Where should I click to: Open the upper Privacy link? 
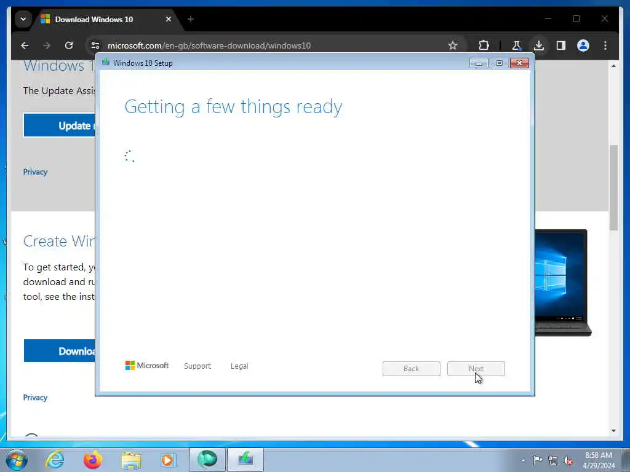coord(35,172)
